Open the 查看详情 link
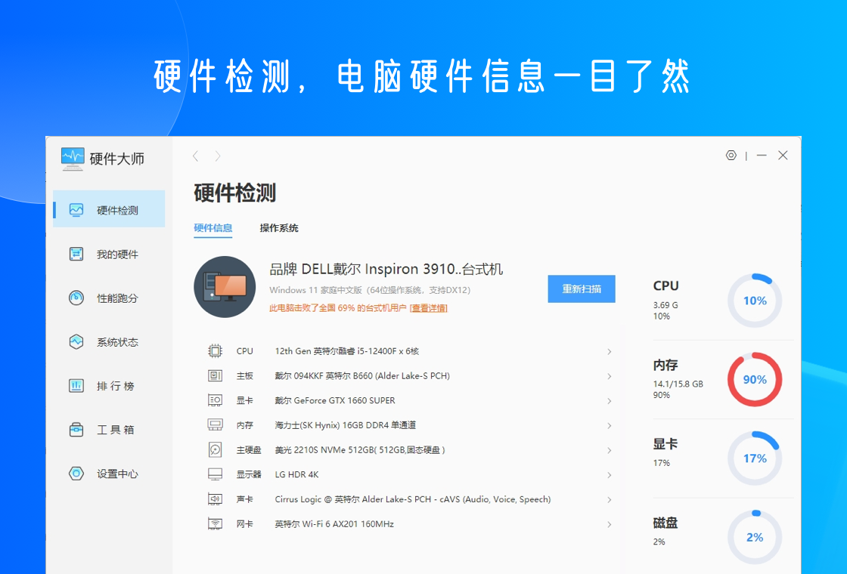 tap(428, 308)
